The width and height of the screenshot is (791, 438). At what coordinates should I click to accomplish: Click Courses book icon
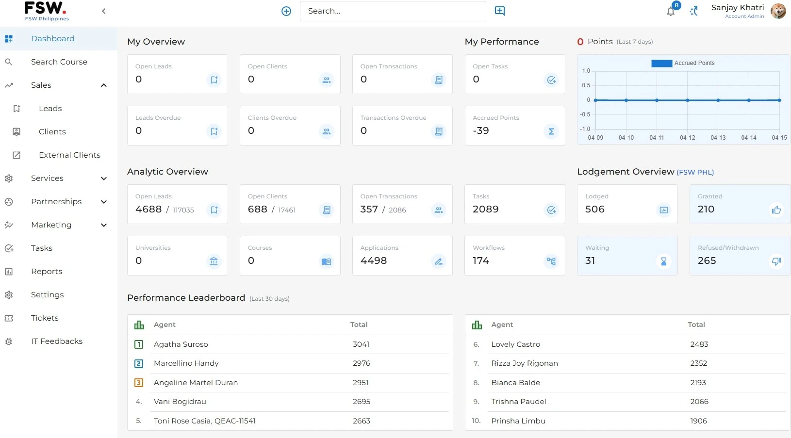click(x=327, y=261)
